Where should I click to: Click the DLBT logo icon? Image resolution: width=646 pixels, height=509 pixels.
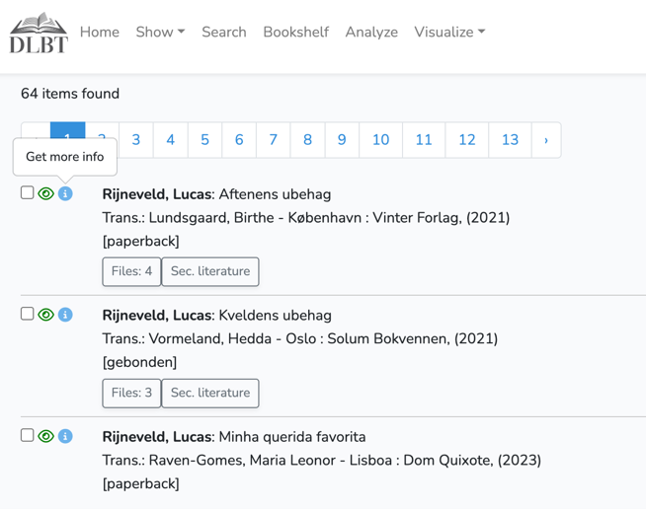pyautogui.click(x=39, y=33)
